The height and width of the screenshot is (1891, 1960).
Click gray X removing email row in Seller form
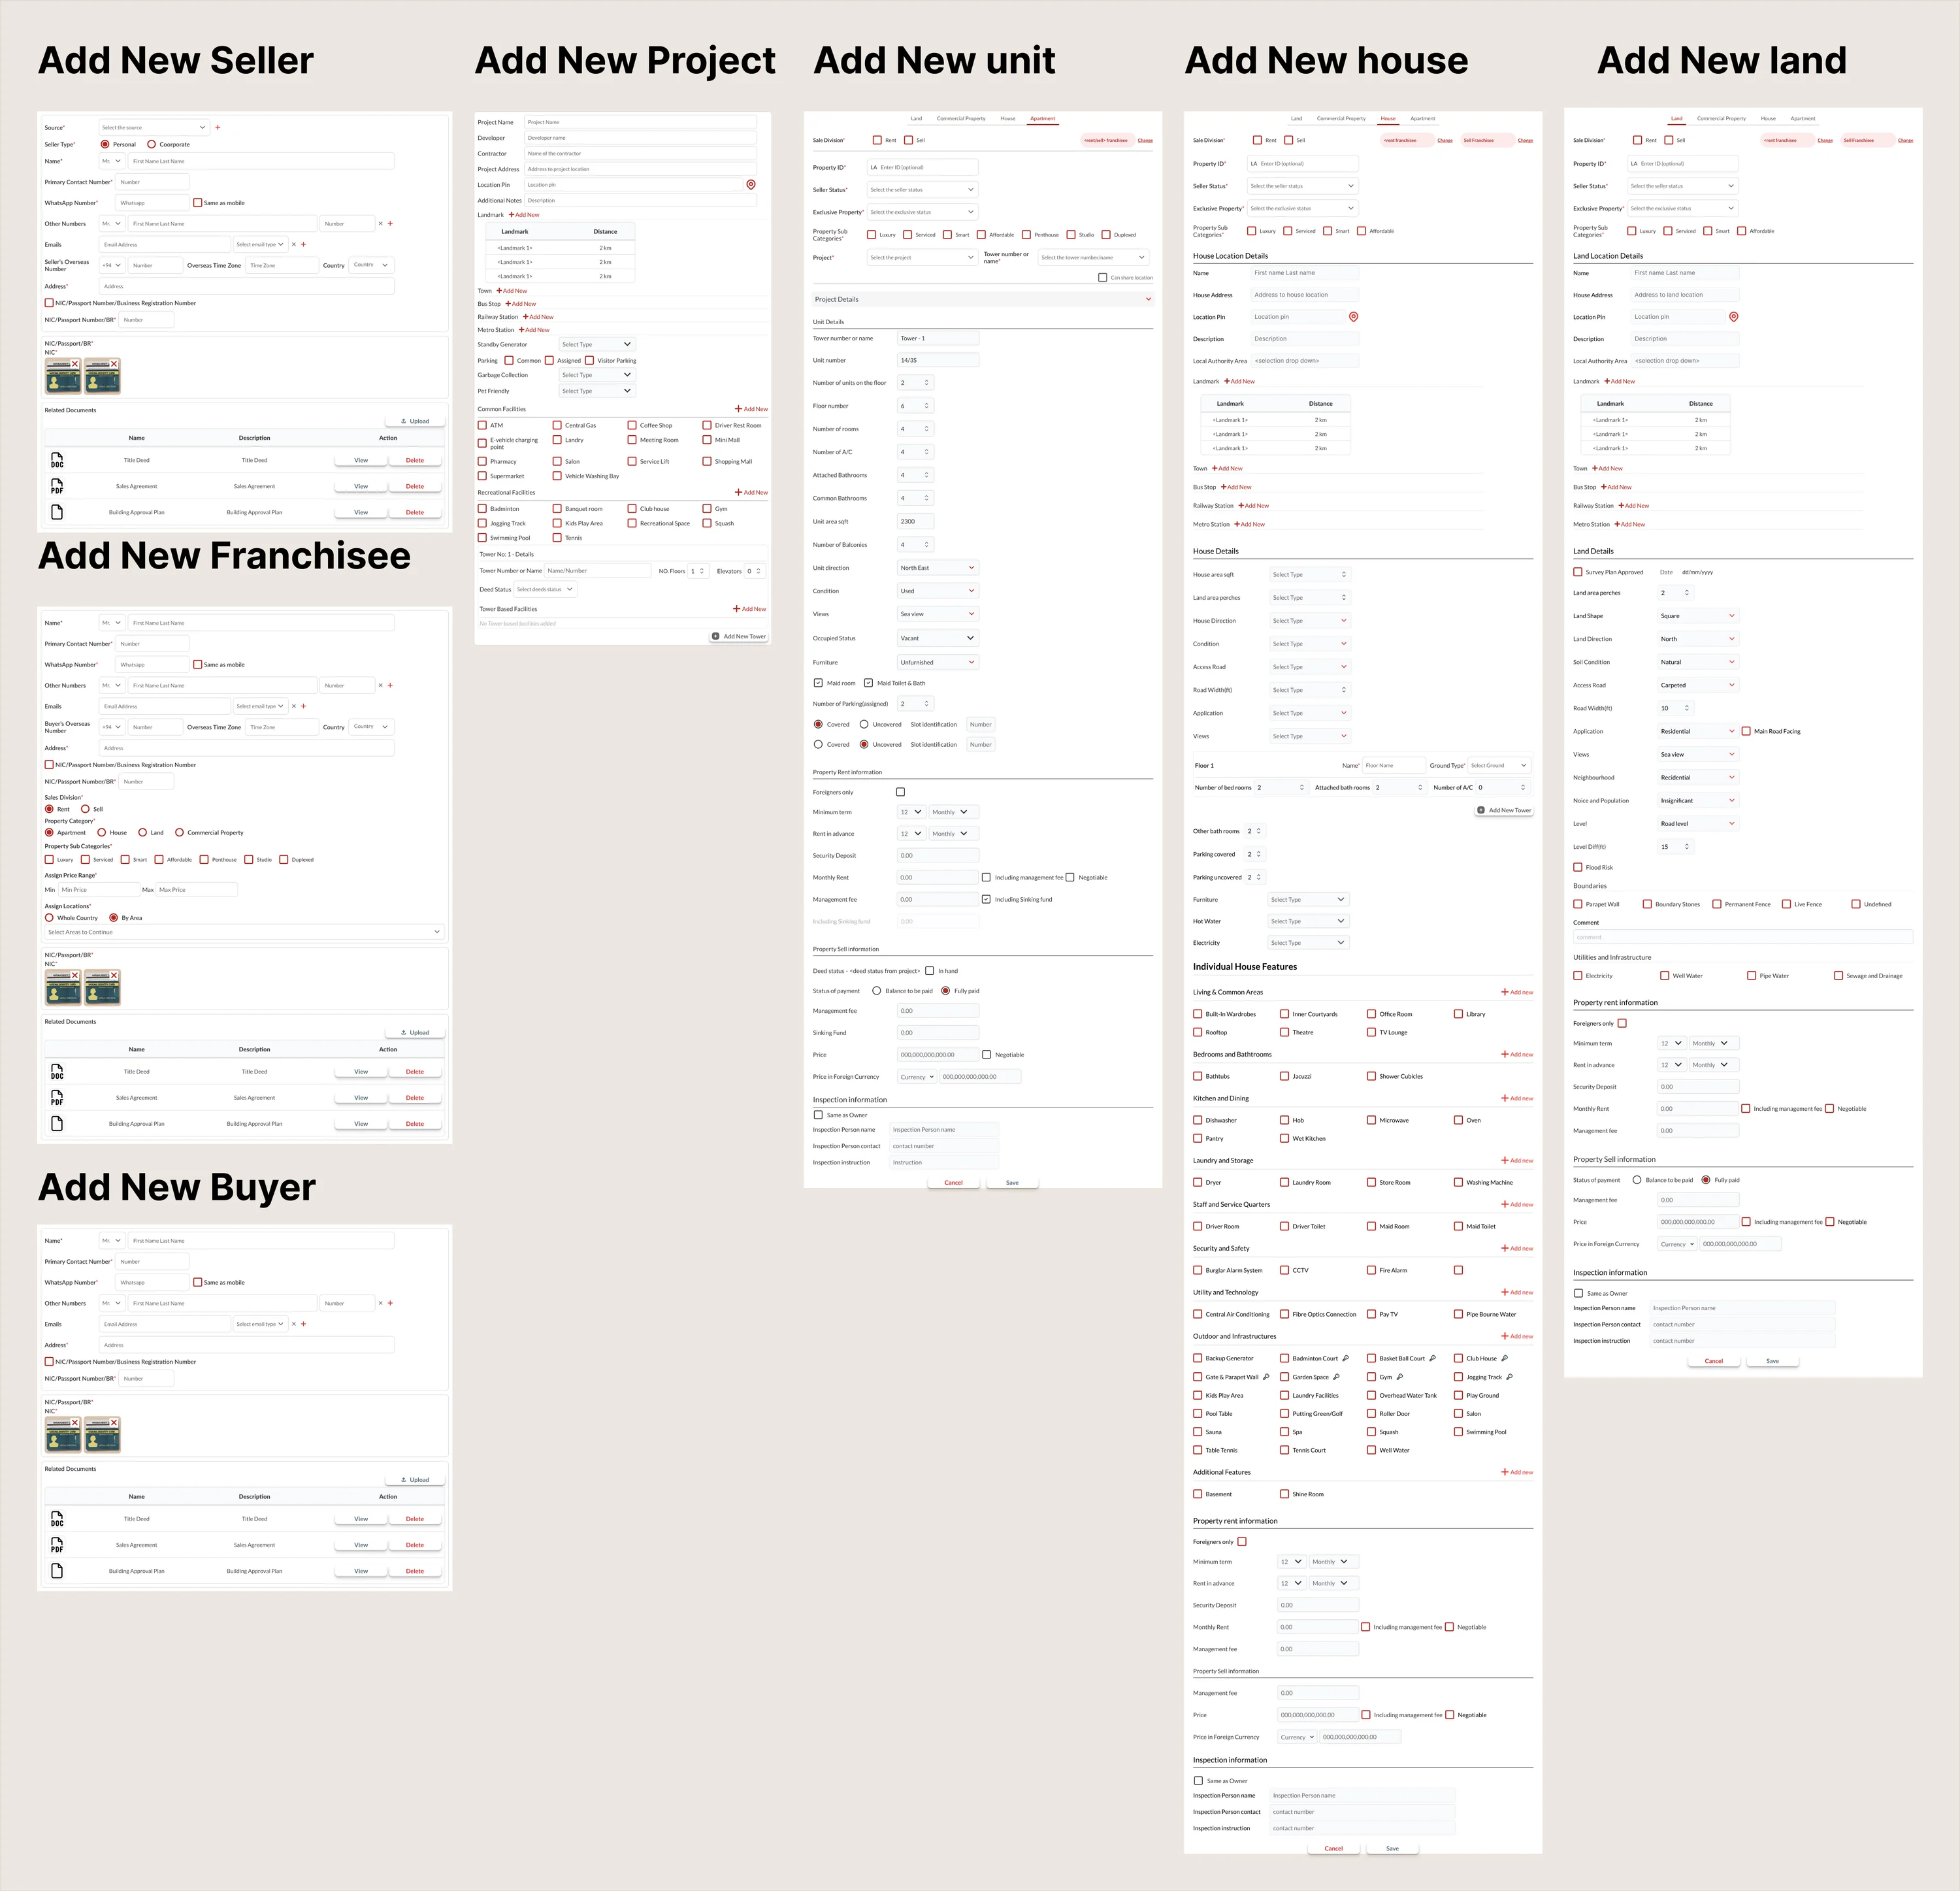294,244
